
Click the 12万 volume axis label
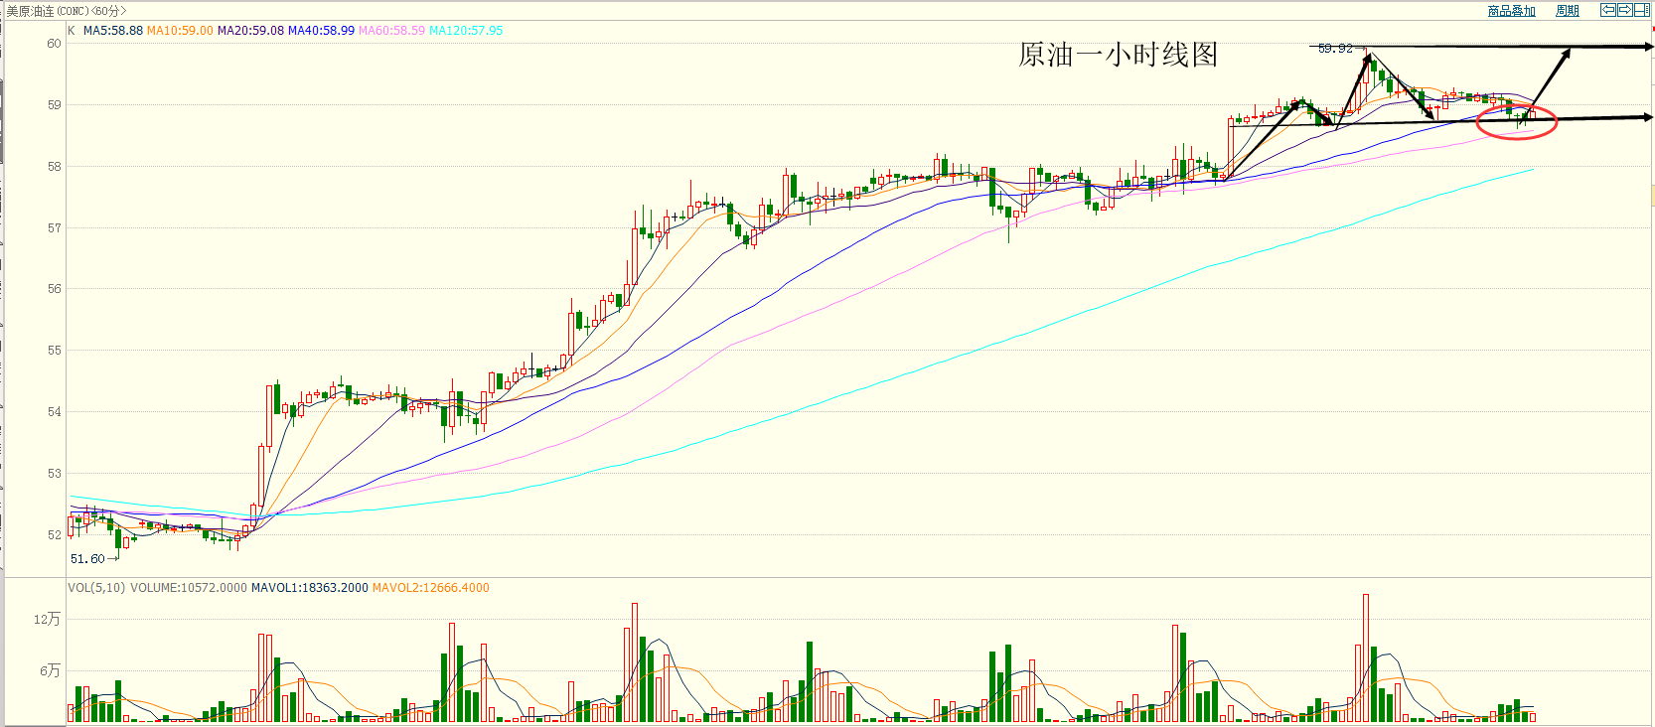pos(48,619)
